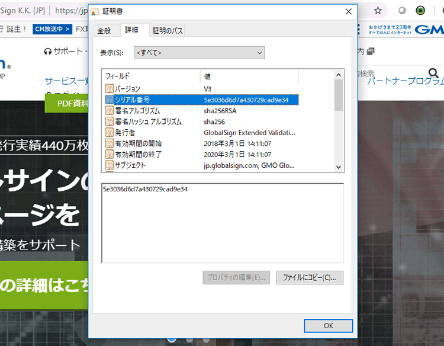Select the サブジェクト field row
The image size is (444, 346).
pyautogui.click(x=130, y=165)
